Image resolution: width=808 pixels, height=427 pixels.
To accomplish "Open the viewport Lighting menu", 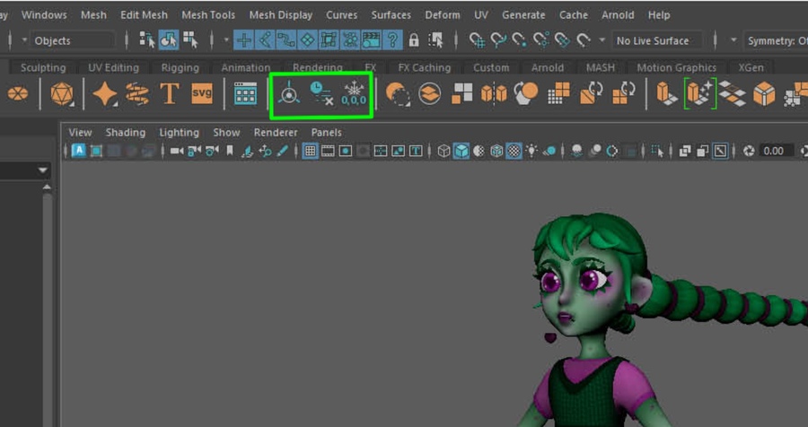I will tap(179, 133).
